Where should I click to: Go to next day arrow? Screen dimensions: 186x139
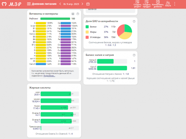(83, 4)
